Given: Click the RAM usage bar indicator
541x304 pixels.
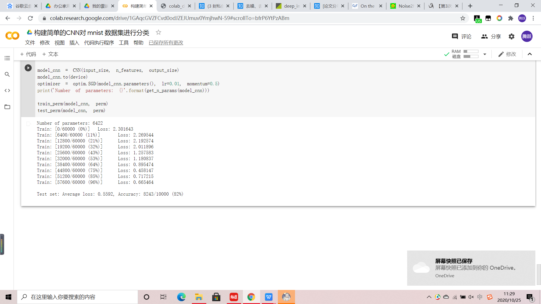Looking at the screenshot, I should pyautogui.click(x=471, y=52).
